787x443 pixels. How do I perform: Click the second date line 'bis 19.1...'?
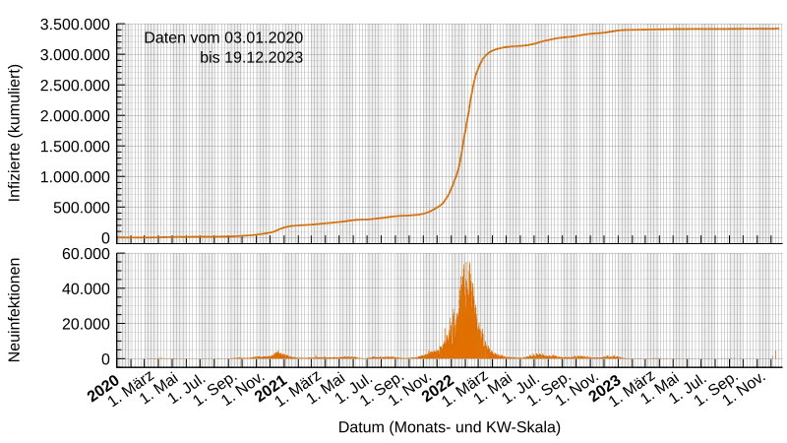[251, 58]
